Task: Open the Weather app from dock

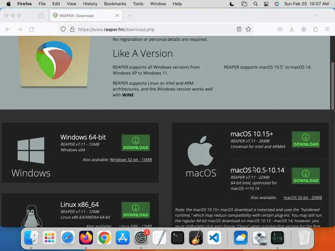Action: [x=240, y=238]
